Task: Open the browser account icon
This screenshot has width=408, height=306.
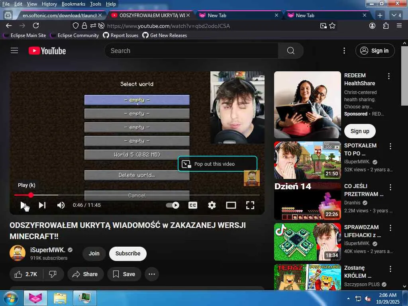Action: 373,25
